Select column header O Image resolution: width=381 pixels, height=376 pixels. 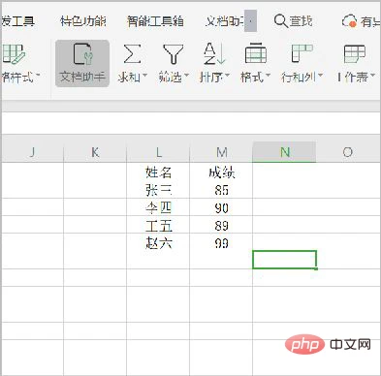coord(348,152)
